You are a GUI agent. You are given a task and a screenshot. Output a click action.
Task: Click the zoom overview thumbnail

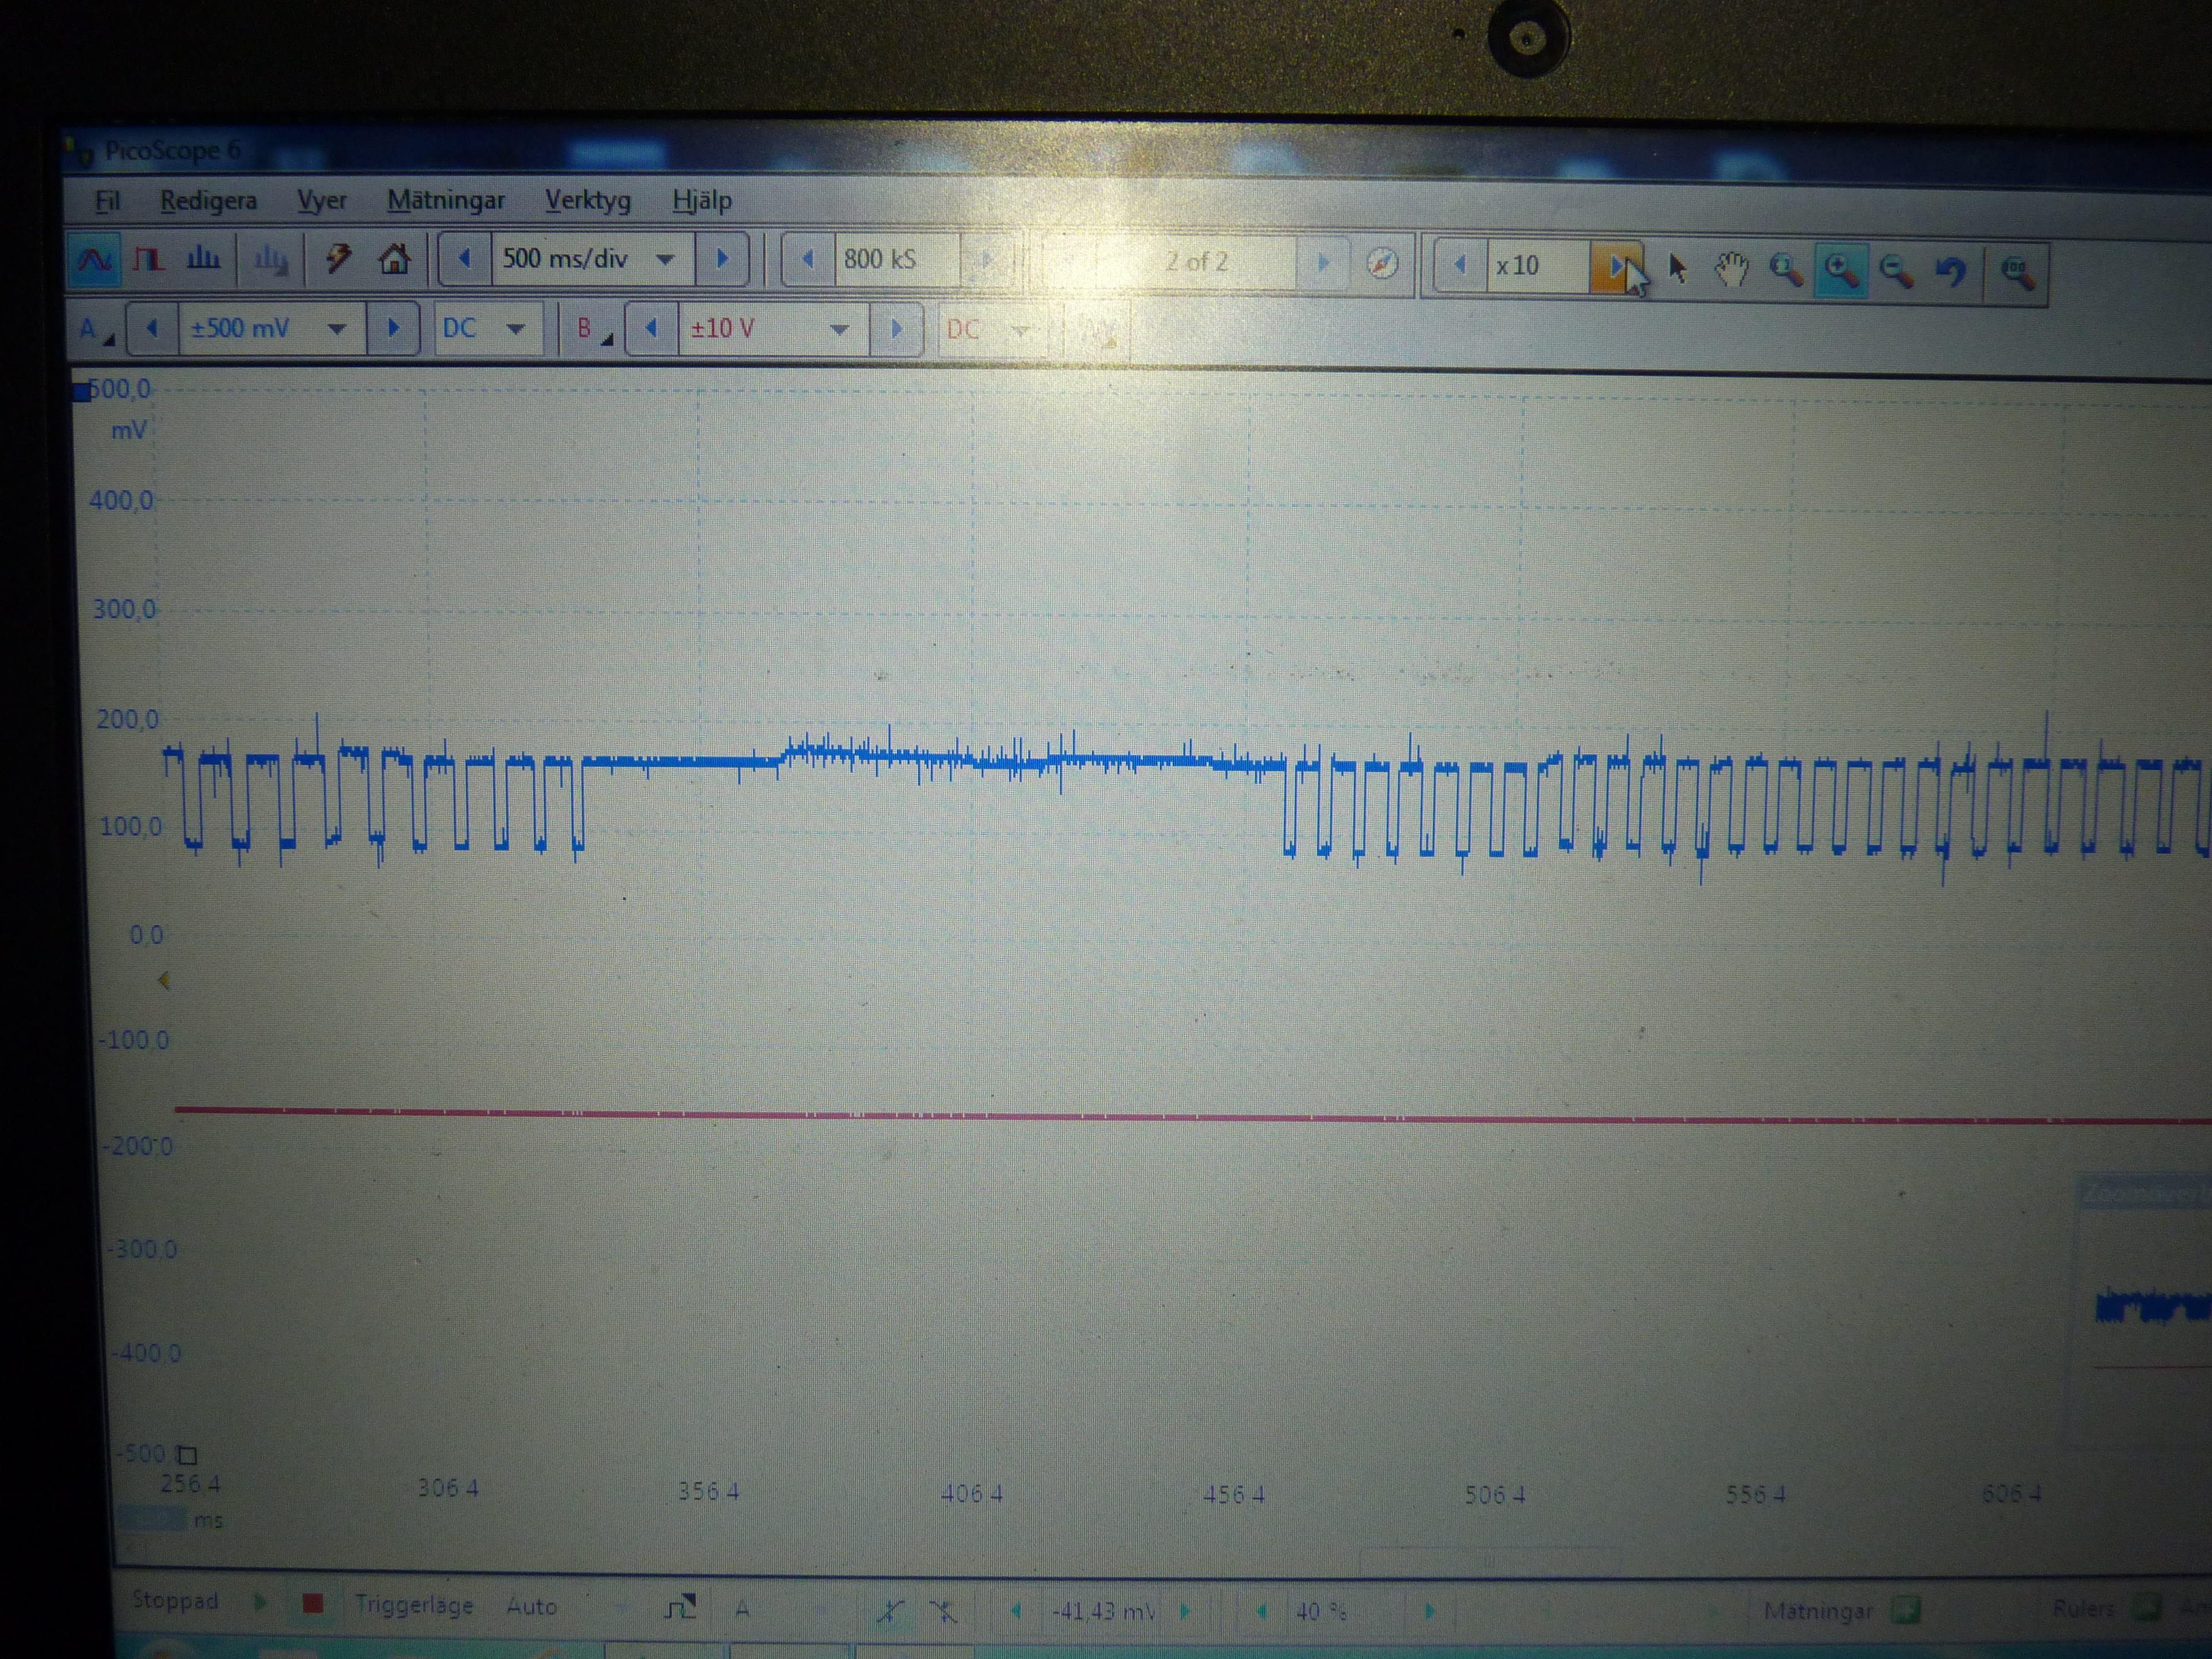2150,1305
